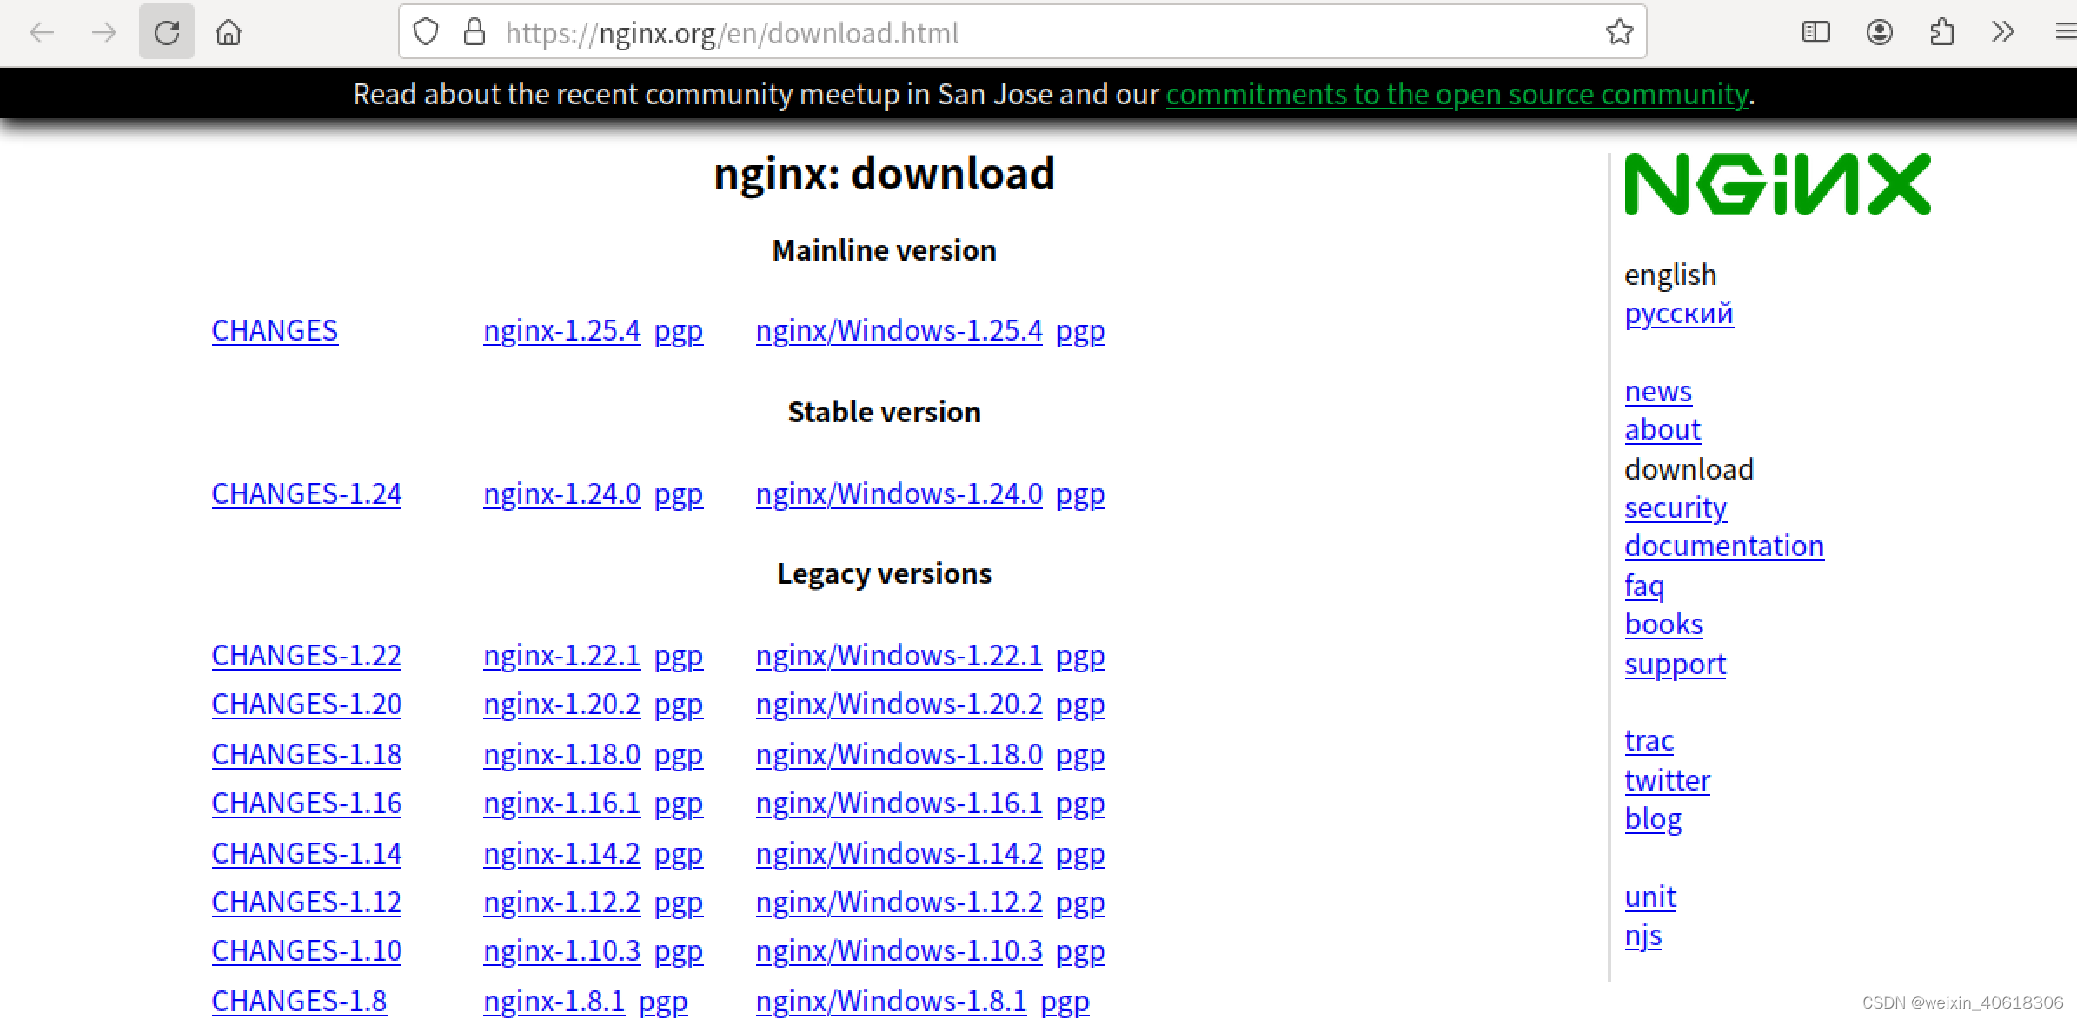Screen dimensions: 2077x1019
Task: Click the browser forward navigation arrow
Action: (103, 32)
